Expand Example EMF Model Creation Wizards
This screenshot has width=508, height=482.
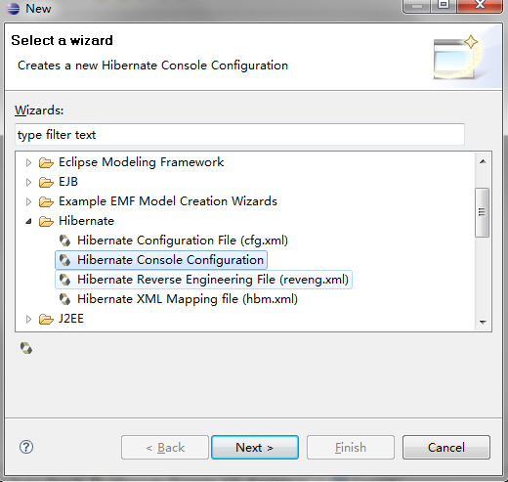(28, 201)
